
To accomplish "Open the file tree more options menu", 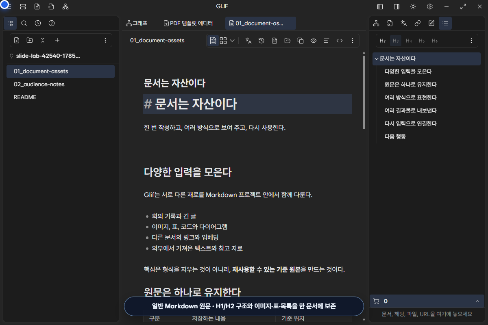I will (105, 40).
